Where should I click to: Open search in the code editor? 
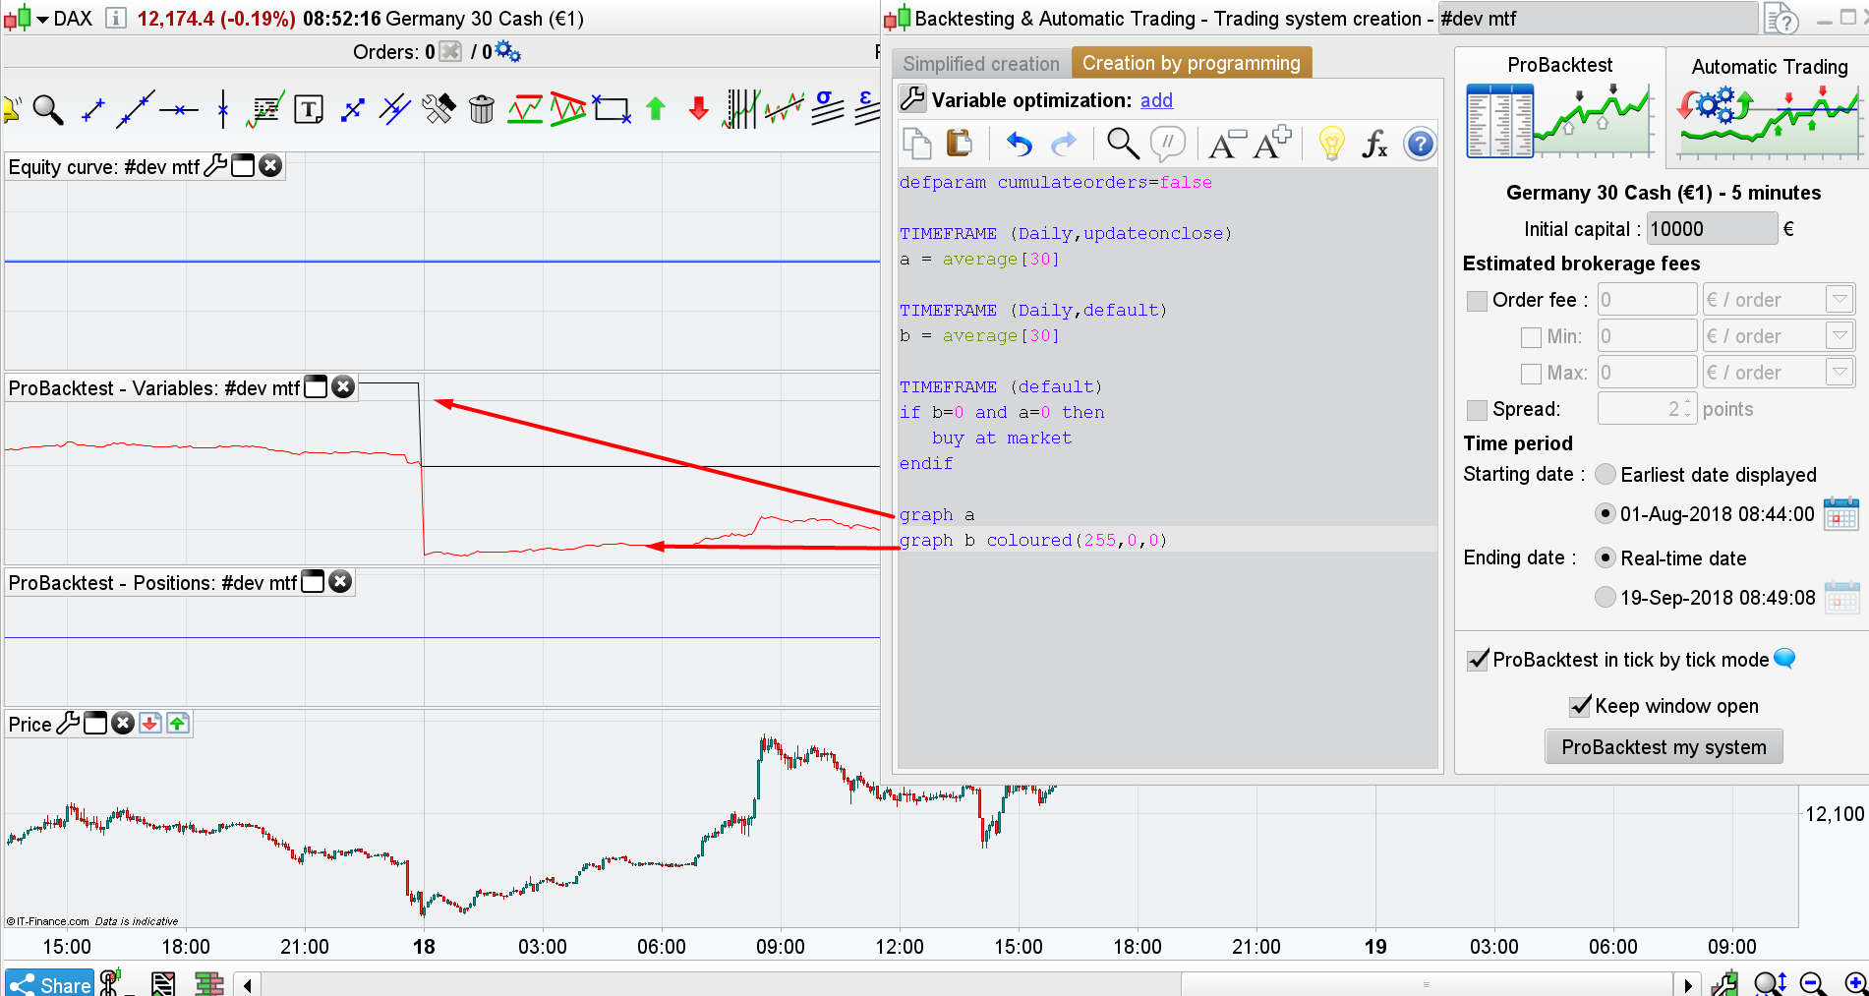click(x=1123, y=145)
